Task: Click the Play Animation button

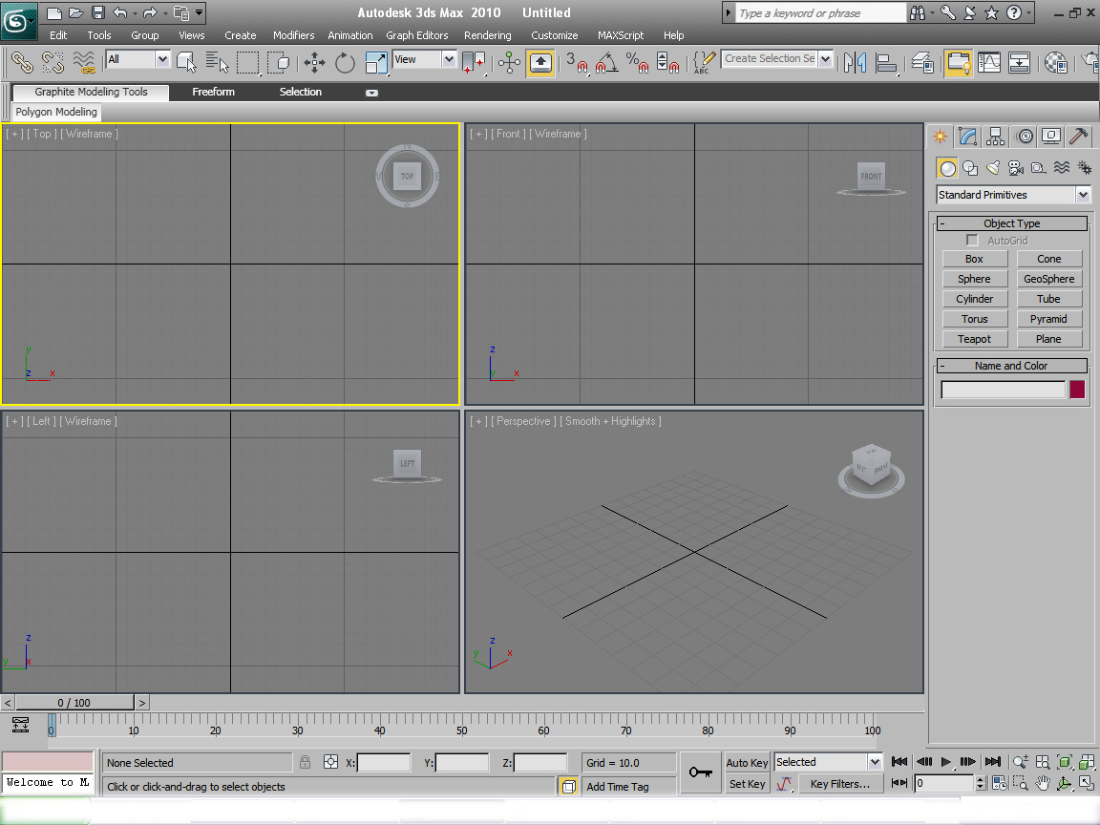Action: [x=945, y=762]
